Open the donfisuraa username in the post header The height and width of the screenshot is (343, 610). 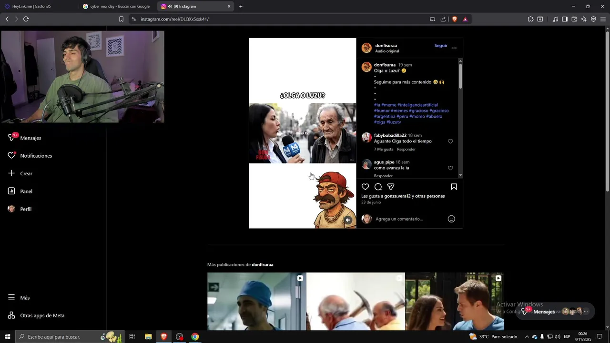[x=386, y=46]
